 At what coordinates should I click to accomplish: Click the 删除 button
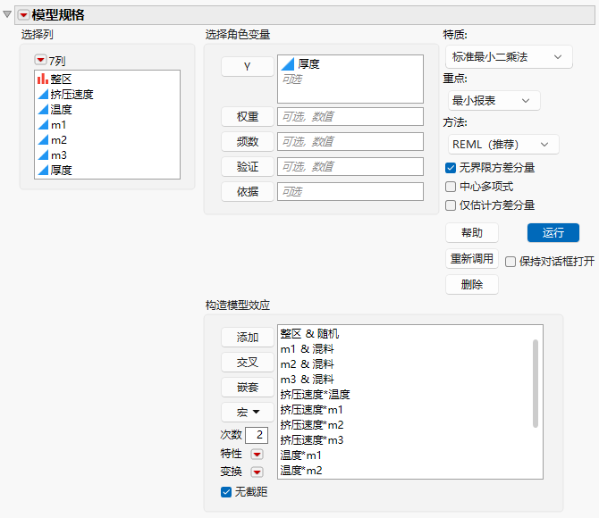click(472, 284)
